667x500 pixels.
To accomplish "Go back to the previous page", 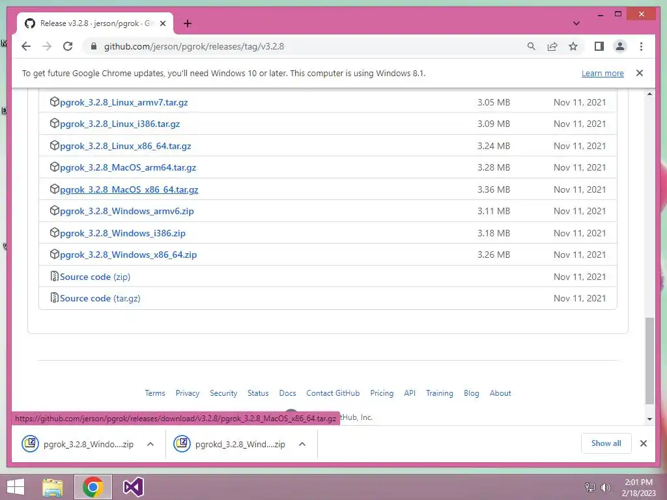I will click(26, 46).
